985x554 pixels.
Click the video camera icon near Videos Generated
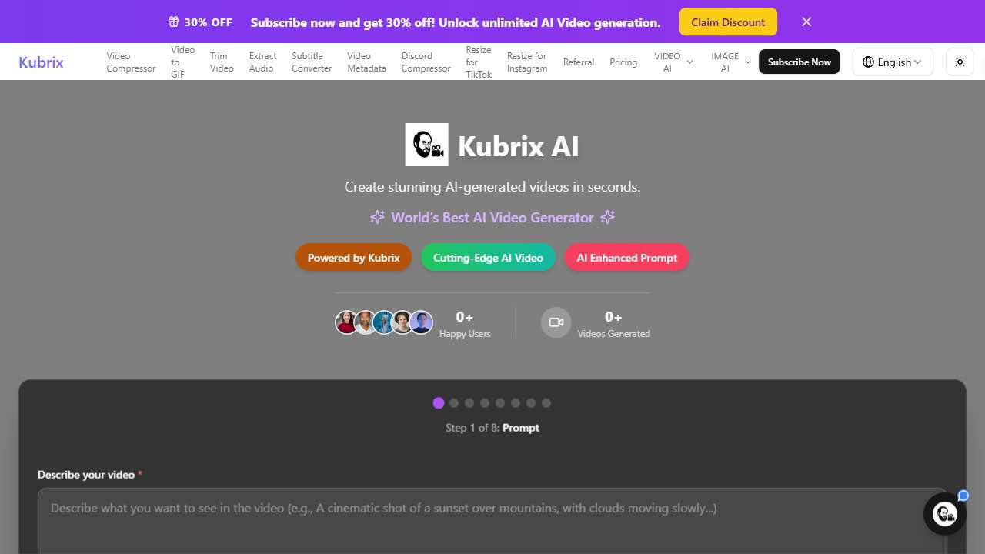(556, 322)
